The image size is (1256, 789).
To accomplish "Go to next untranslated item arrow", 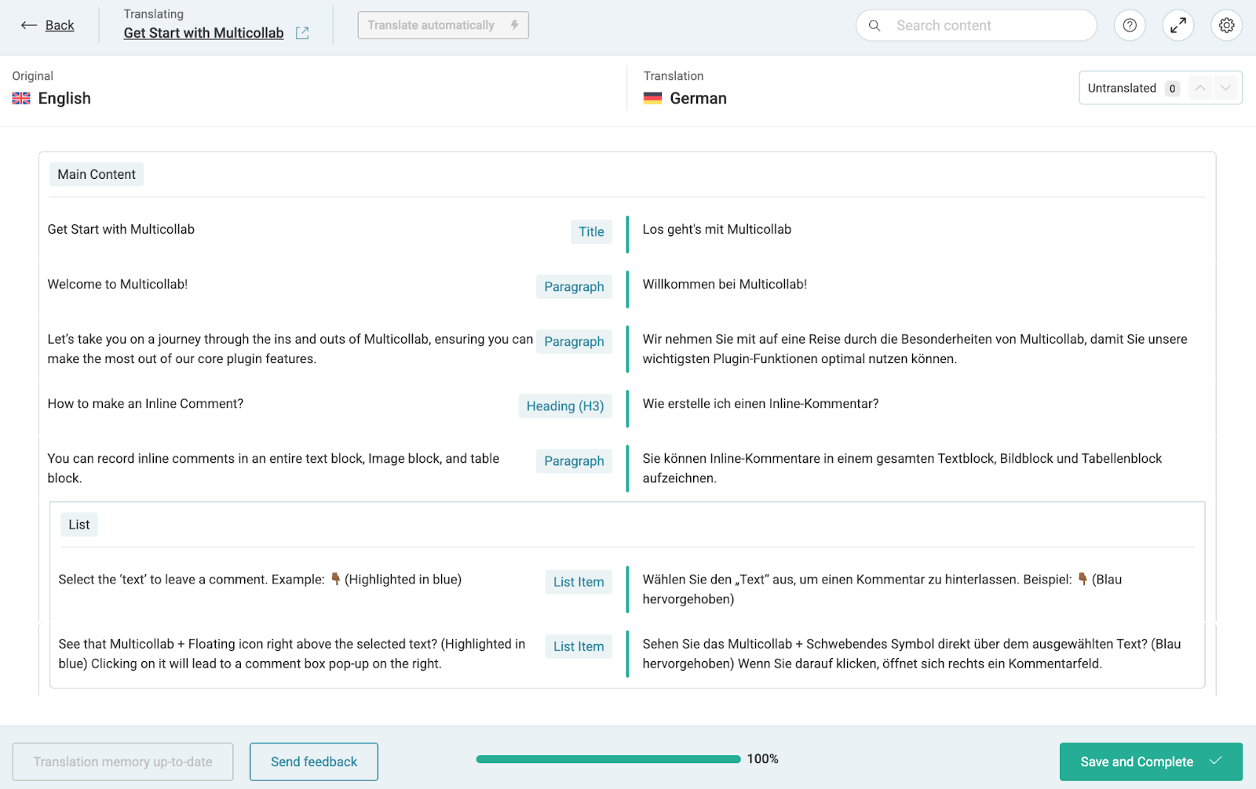I will coord(1225,88).
